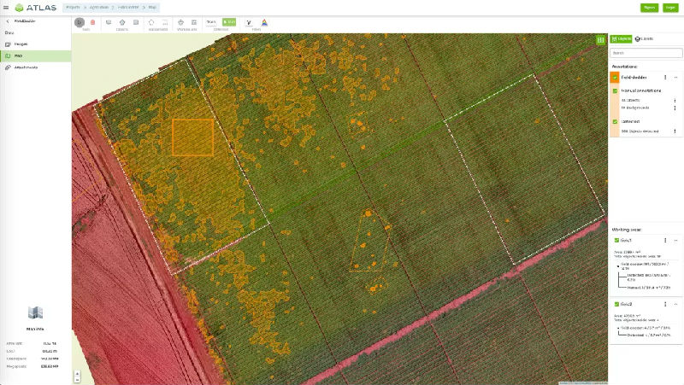This screenshot has width=684, height=385.
Task: Select the cursor pointer tool
Action: click(x=80, y=21)
